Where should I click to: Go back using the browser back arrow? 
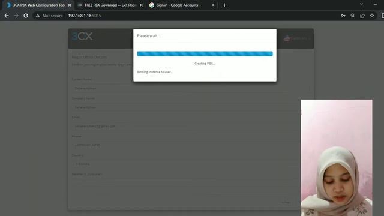pos(7,16)
